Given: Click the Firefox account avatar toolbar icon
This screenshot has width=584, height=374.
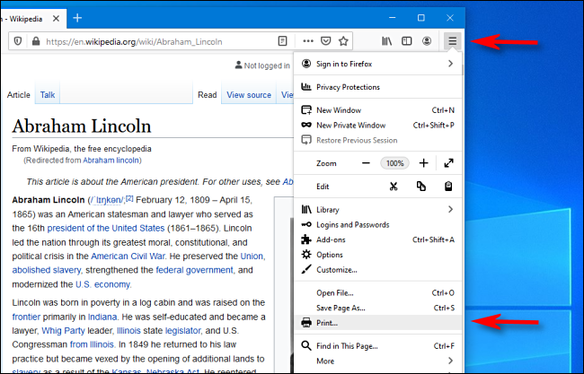Looking at the screenshot, I should (427, 41).
